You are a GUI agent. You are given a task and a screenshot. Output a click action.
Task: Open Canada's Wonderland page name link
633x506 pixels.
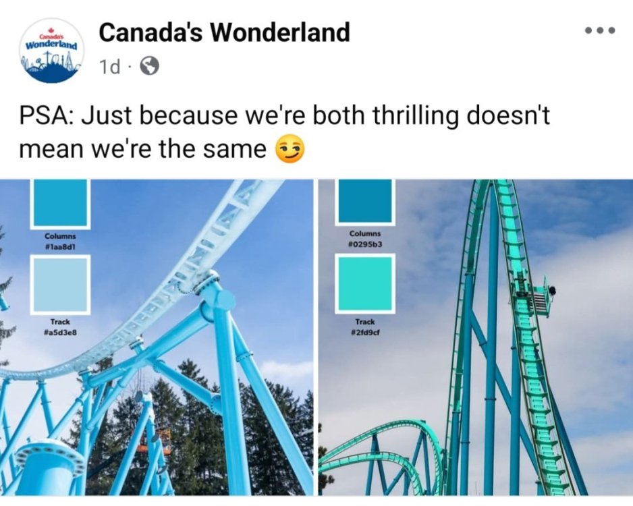click(x=224, y=32)
